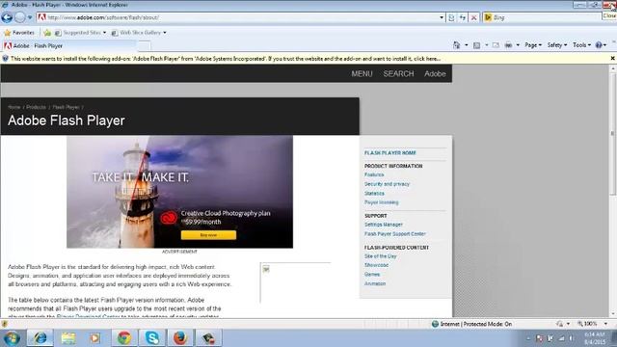The width and height of the screenshot is (617, 347).
Task: Open the FLASH PLAYER HOME sidebar link
Action: click(389, 153)
